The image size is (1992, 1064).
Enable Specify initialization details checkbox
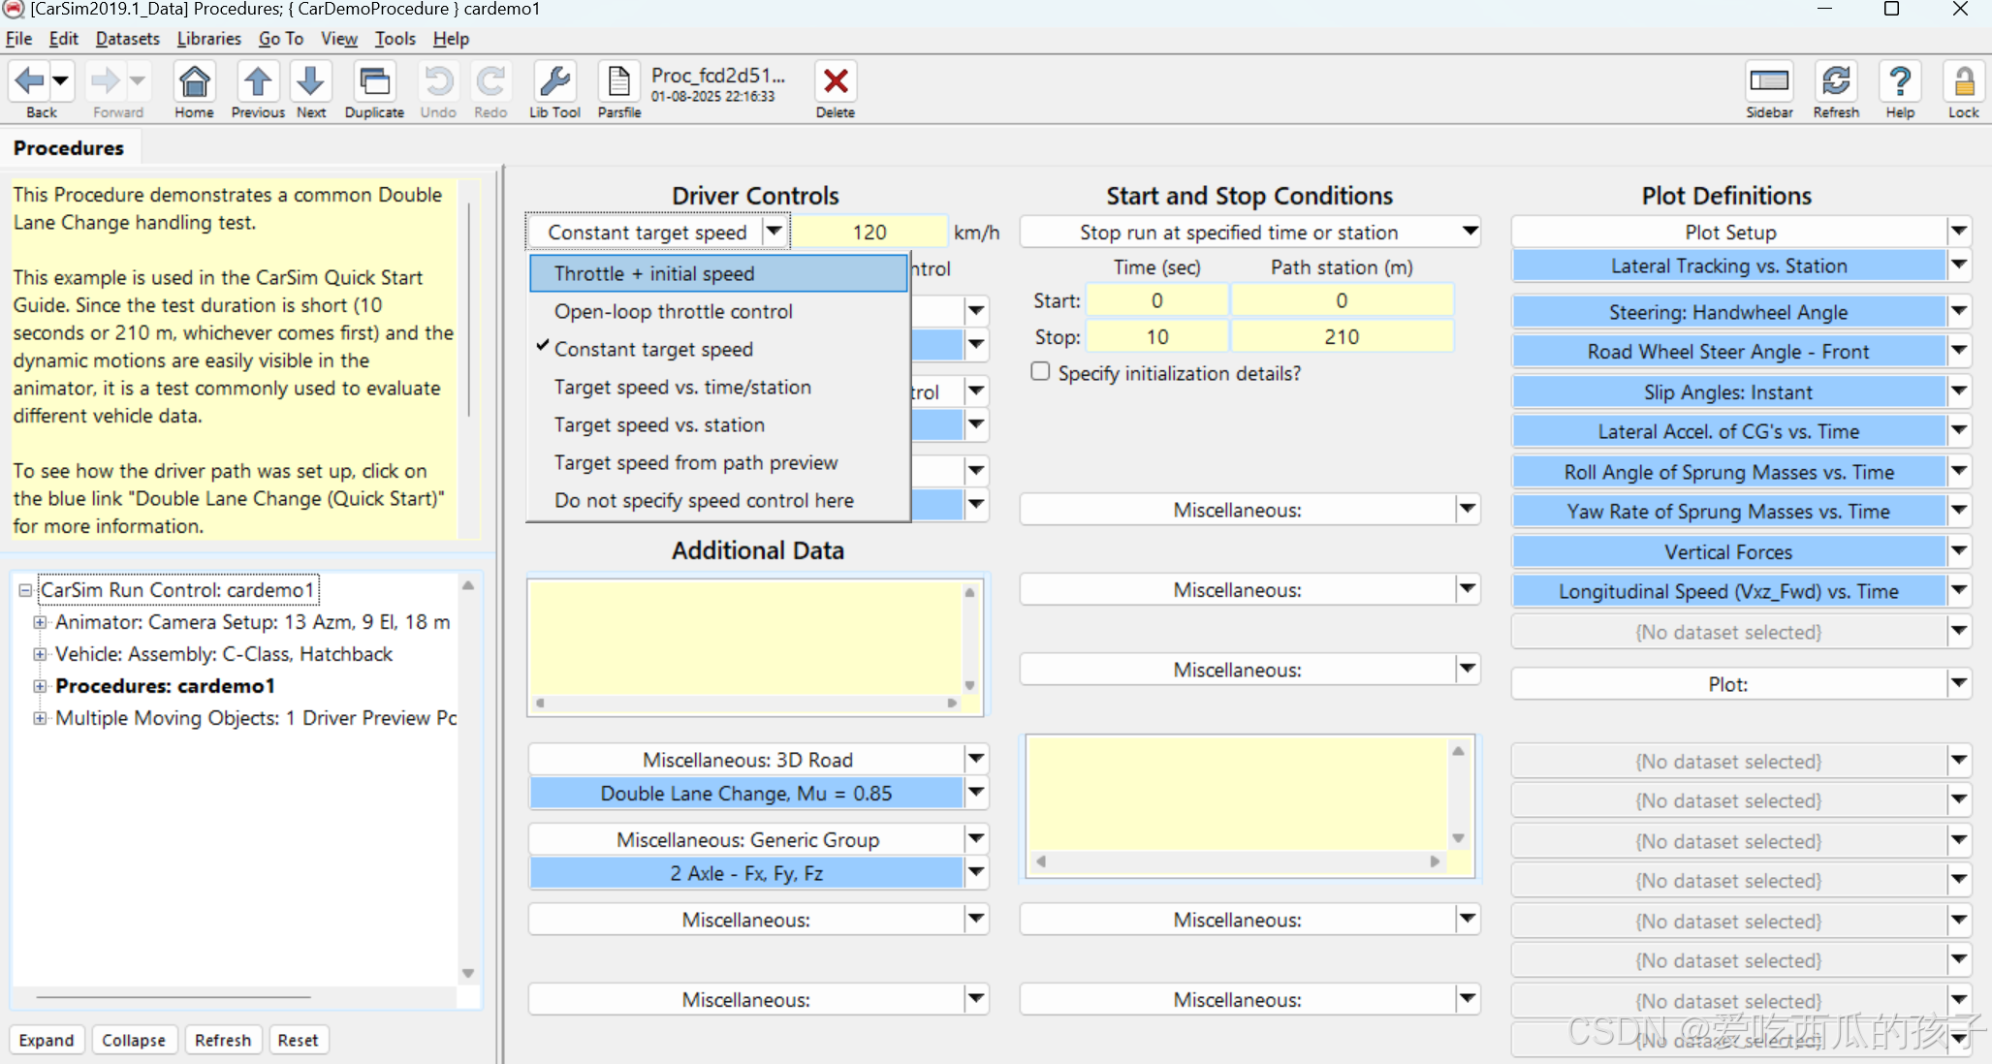1040,372
